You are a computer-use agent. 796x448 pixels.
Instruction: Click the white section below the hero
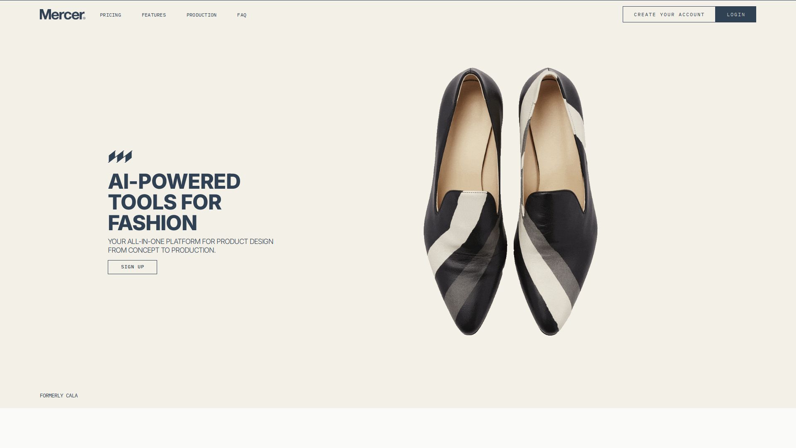click(x=398, y=428)
